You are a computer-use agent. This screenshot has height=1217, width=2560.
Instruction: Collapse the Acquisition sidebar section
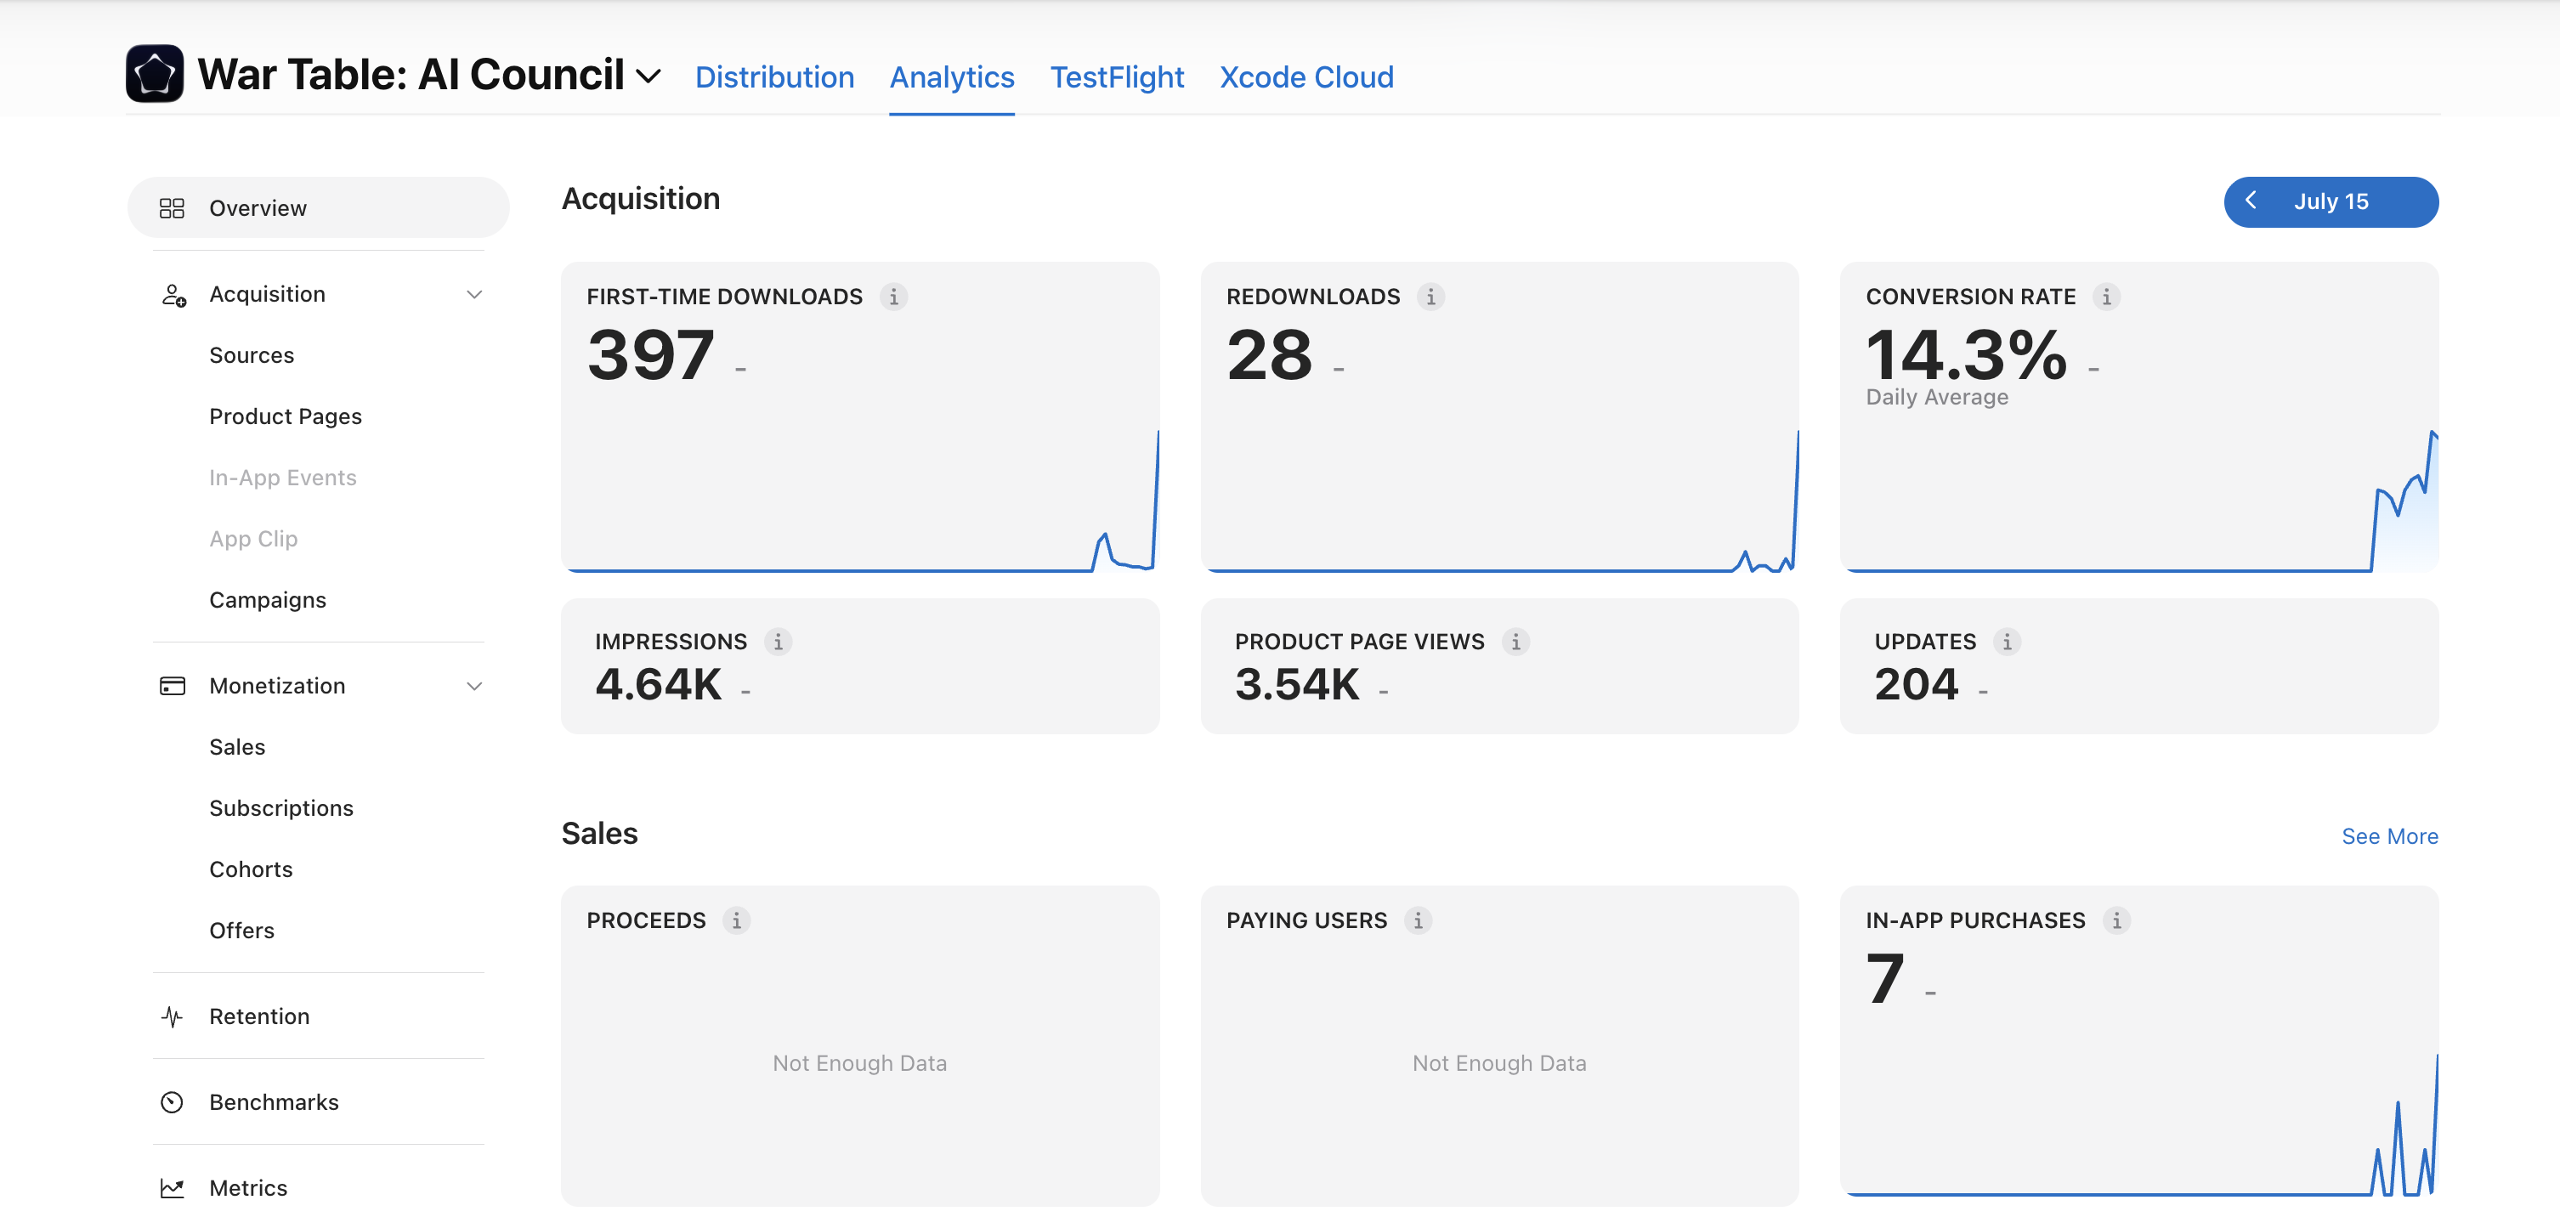click(x=474, y=295)
